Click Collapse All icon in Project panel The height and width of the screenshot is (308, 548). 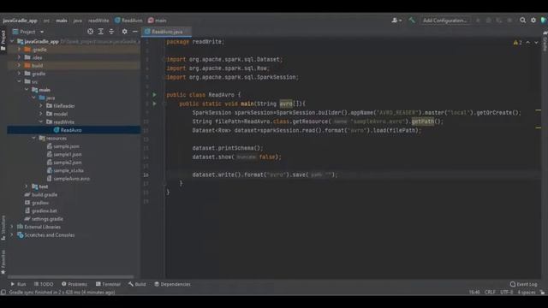111,32
